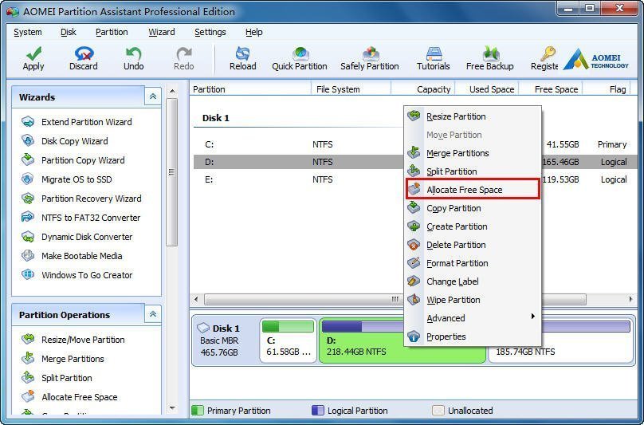Sort by Used Space column header
The image size is (644, 425).
[x=487, y=89]
